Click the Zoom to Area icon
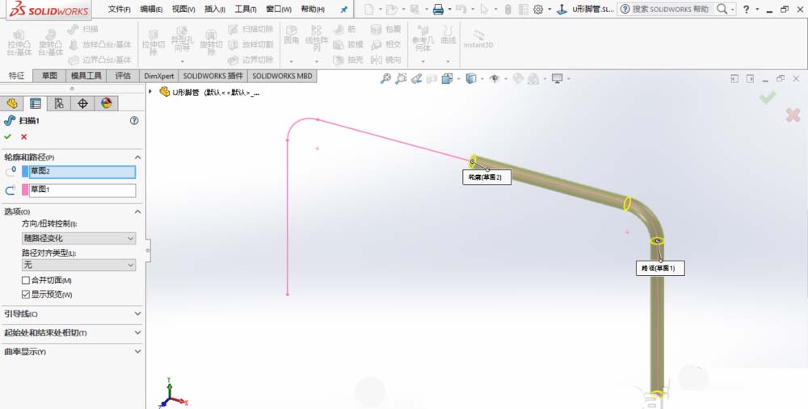808x409 pixels. point(401,79)
